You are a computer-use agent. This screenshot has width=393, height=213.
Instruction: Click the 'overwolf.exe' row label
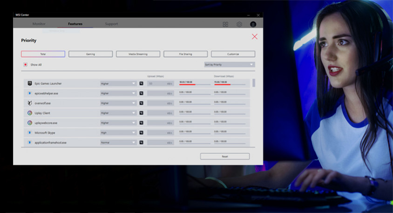[x=43, y=103]
